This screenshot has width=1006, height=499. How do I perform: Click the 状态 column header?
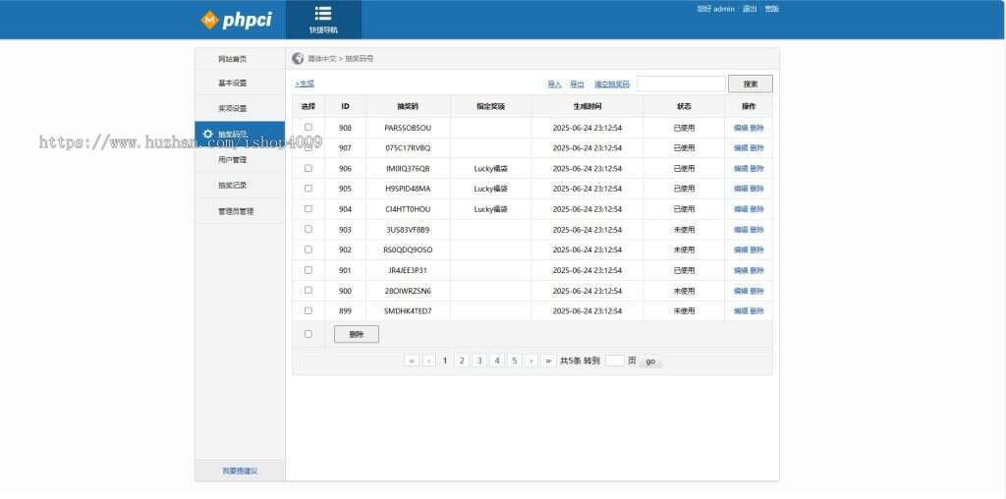[x=684, y=106]
